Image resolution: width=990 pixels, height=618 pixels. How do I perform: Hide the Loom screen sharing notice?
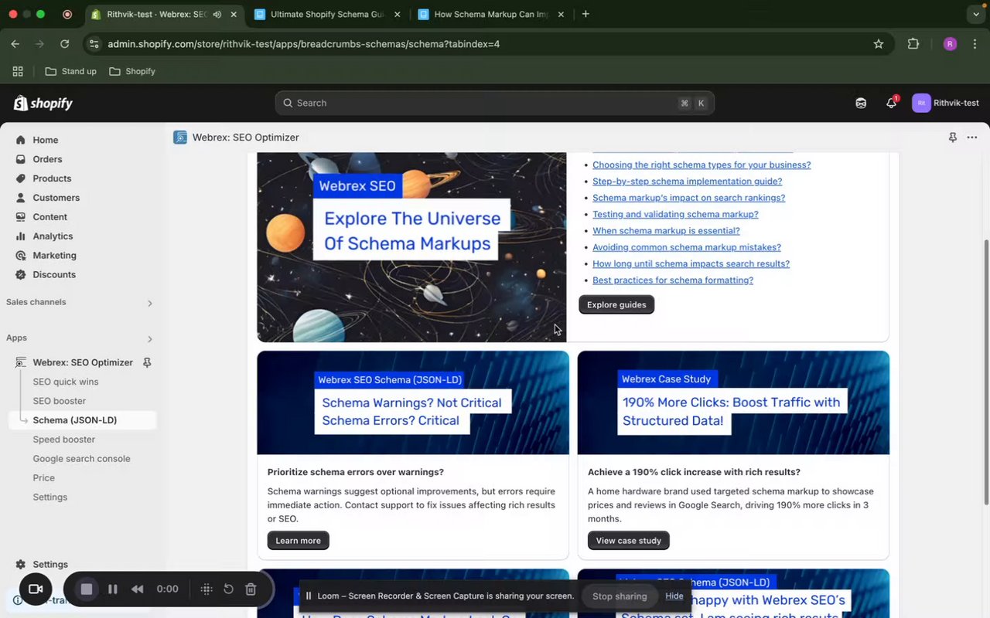674,596
